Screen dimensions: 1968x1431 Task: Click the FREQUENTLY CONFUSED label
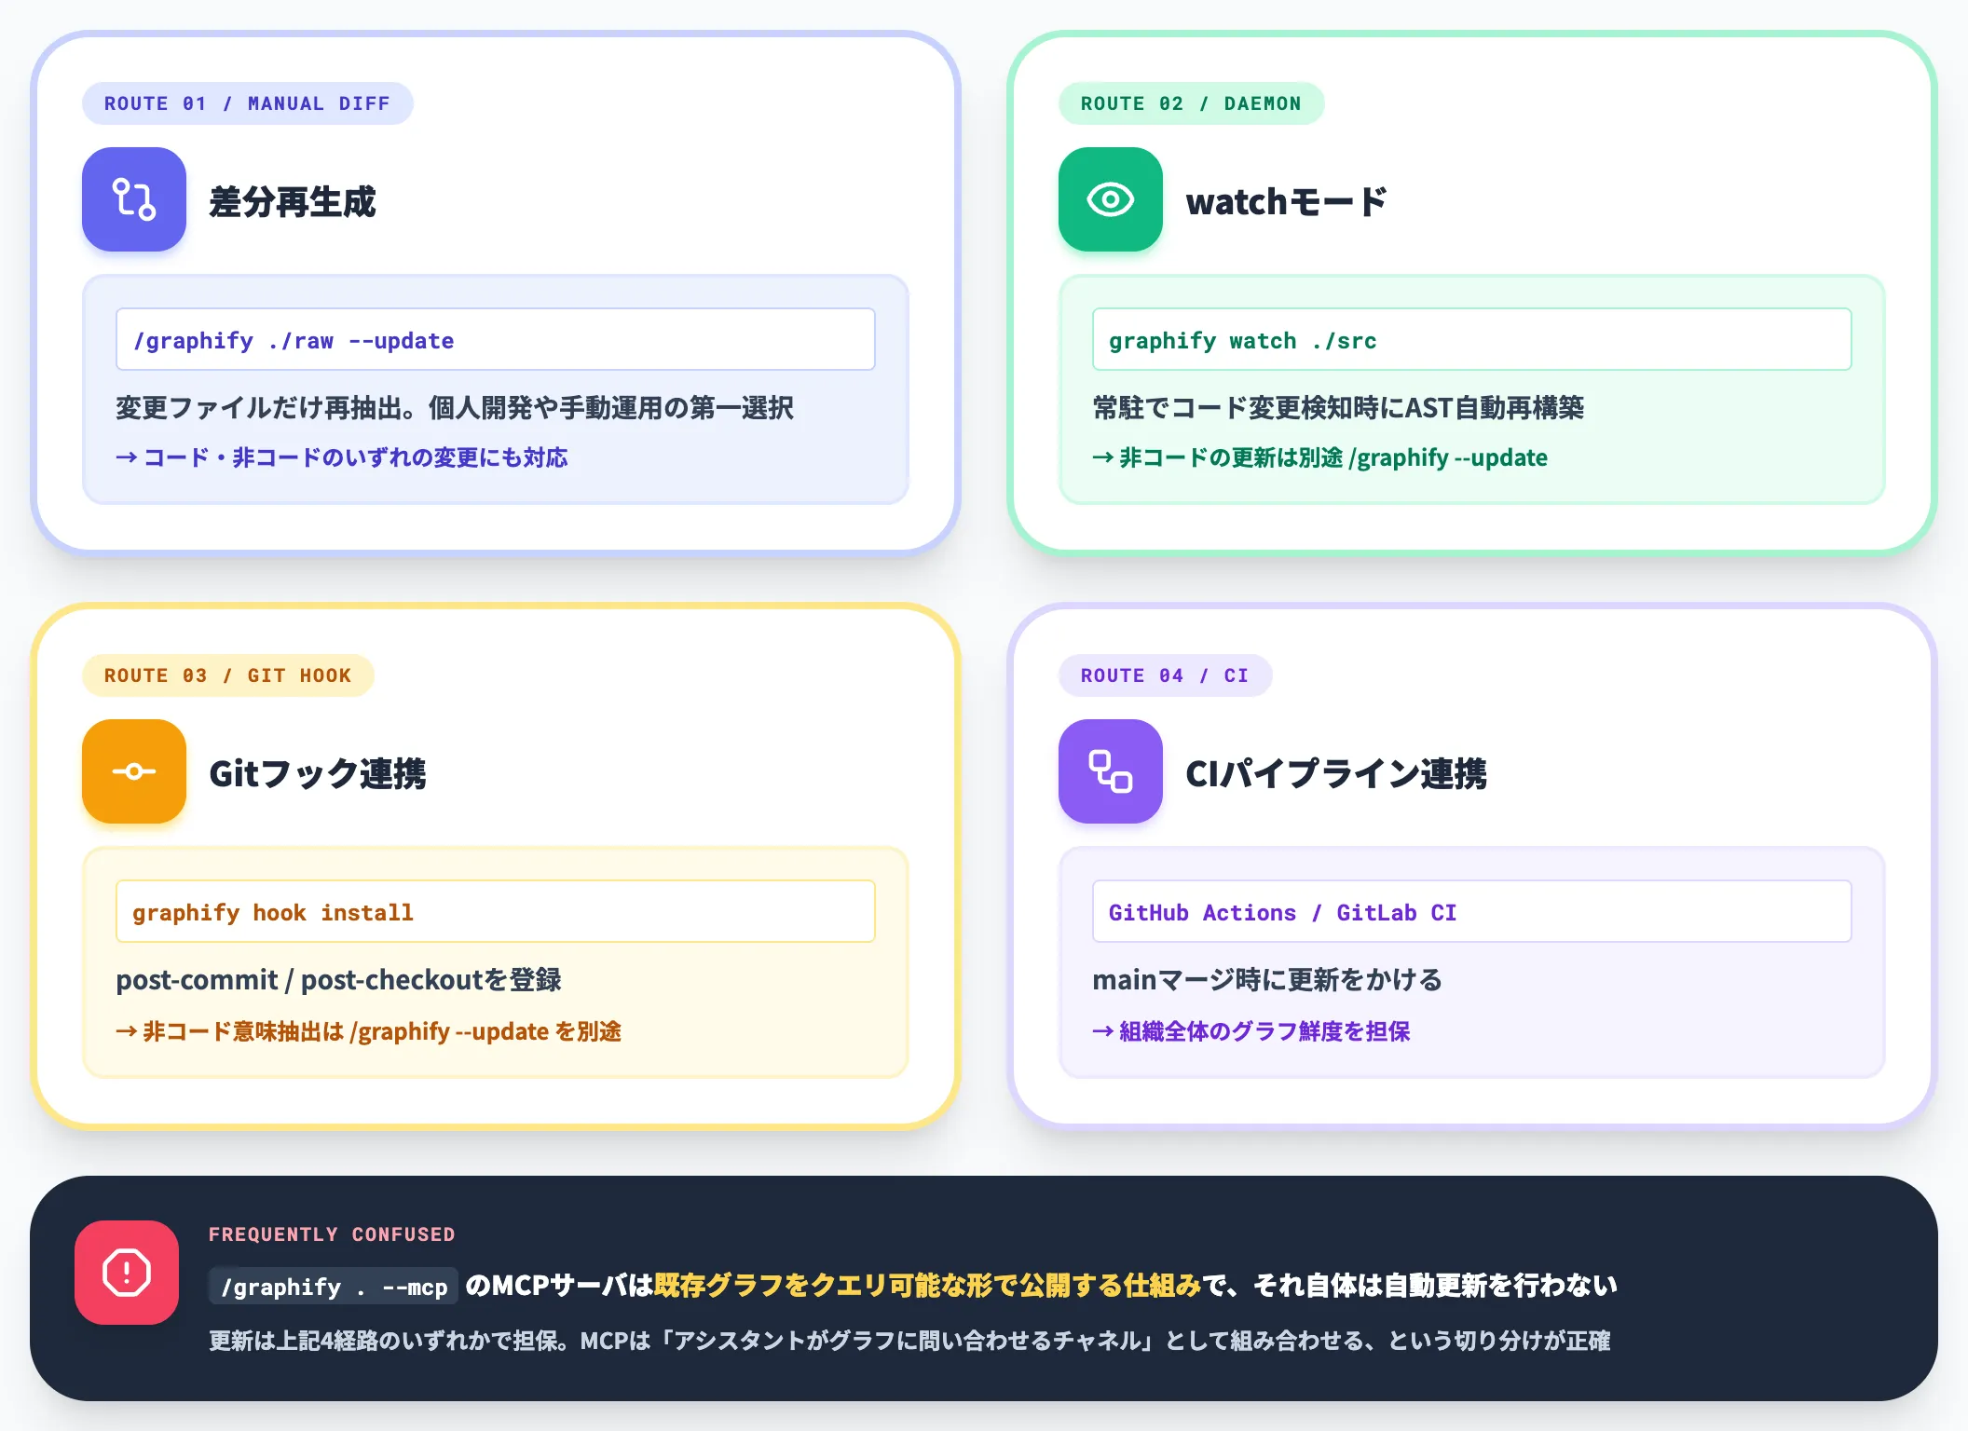[x=332, y=1234]
